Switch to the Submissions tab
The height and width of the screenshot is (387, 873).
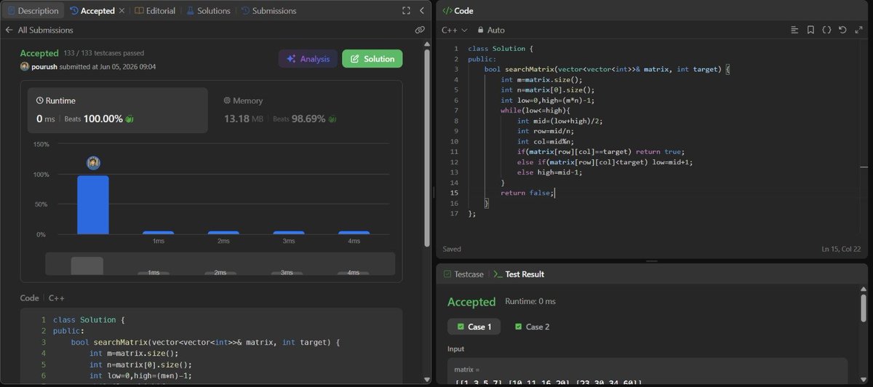pos(268,11)
